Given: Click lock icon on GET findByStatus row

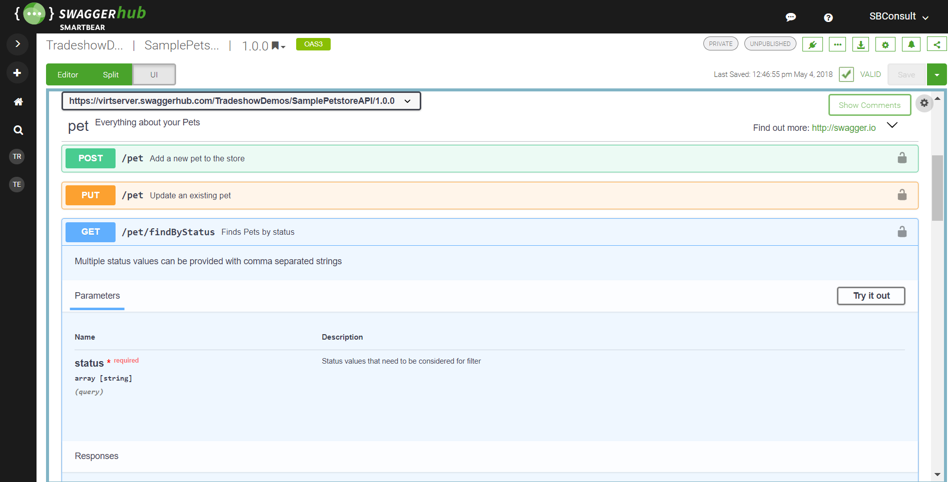Looking at the screenshot, I should [x=902, y=232].
